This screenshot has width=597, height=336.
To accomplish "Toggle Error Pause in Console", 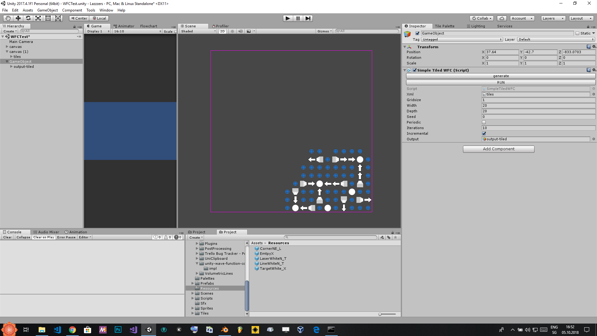I will 66,237.
